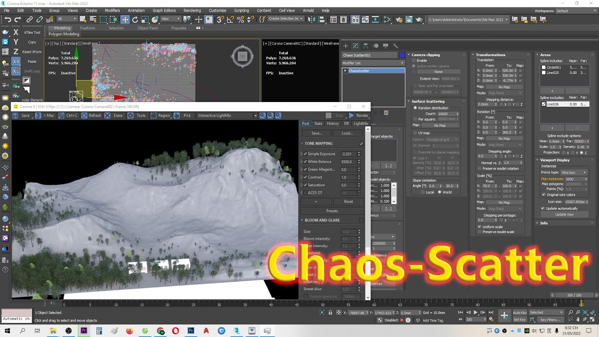
Task: Click Erase in Corona frame buffer
Action: pos(115,115)
